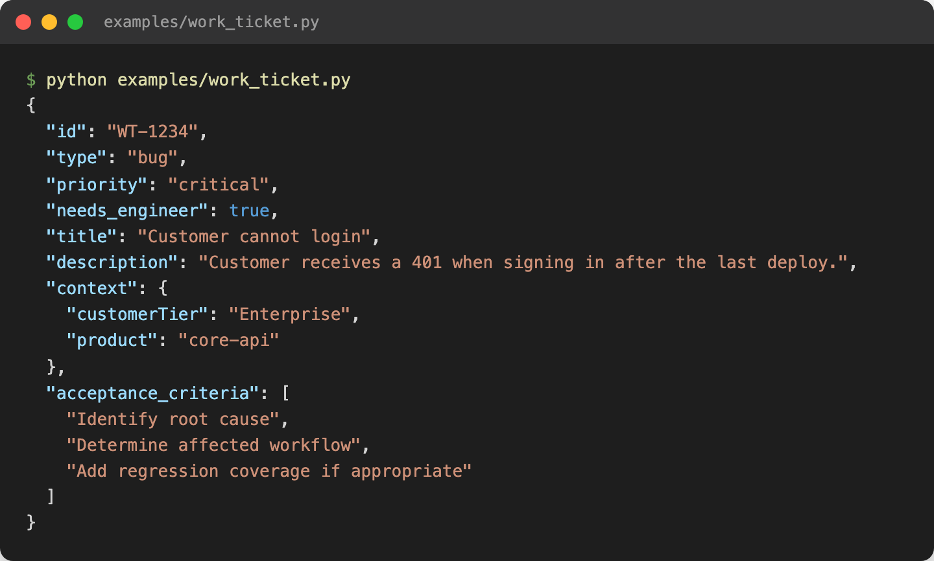Click the "WT-1234" id value

tap(152, 132)
